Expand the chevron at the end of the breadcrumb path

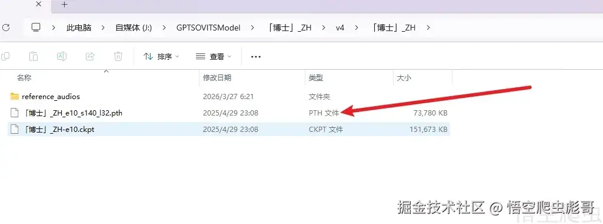pos(428,28)
